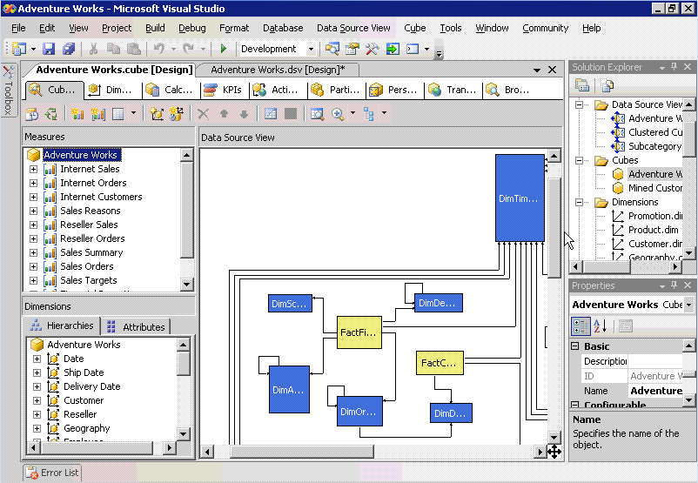Close the Adventure Works.cube design document
The height and width of the screenshot is (483, 698).
tap(552, 70)
